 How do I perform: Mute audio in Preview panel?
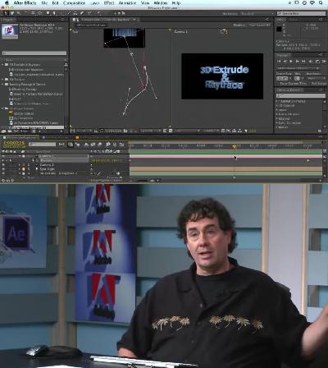click(311, 62)
